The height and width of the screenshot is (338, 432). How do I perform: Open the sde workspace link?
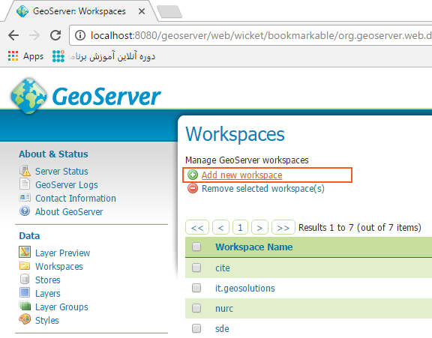point(222,329)
